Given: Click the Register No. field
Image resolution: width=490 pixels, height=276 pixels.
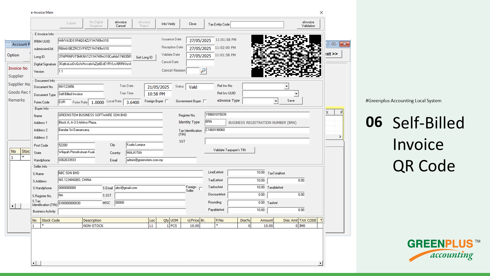Looking at the screenshot, I should pos(257,115).
